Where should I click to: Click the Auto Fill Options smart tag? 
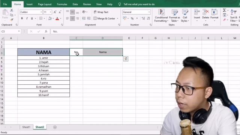tap(126, 59)
